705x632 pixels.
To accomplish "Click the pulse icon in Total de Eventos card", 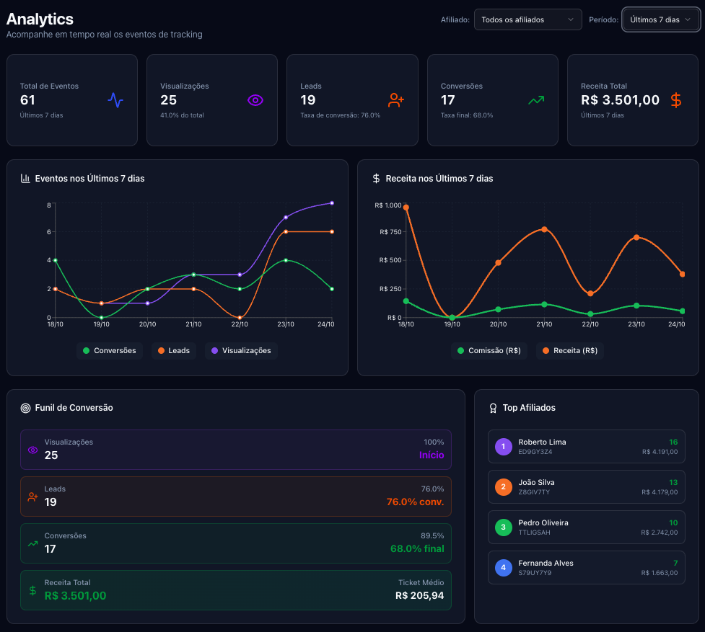I will (115, 100).
